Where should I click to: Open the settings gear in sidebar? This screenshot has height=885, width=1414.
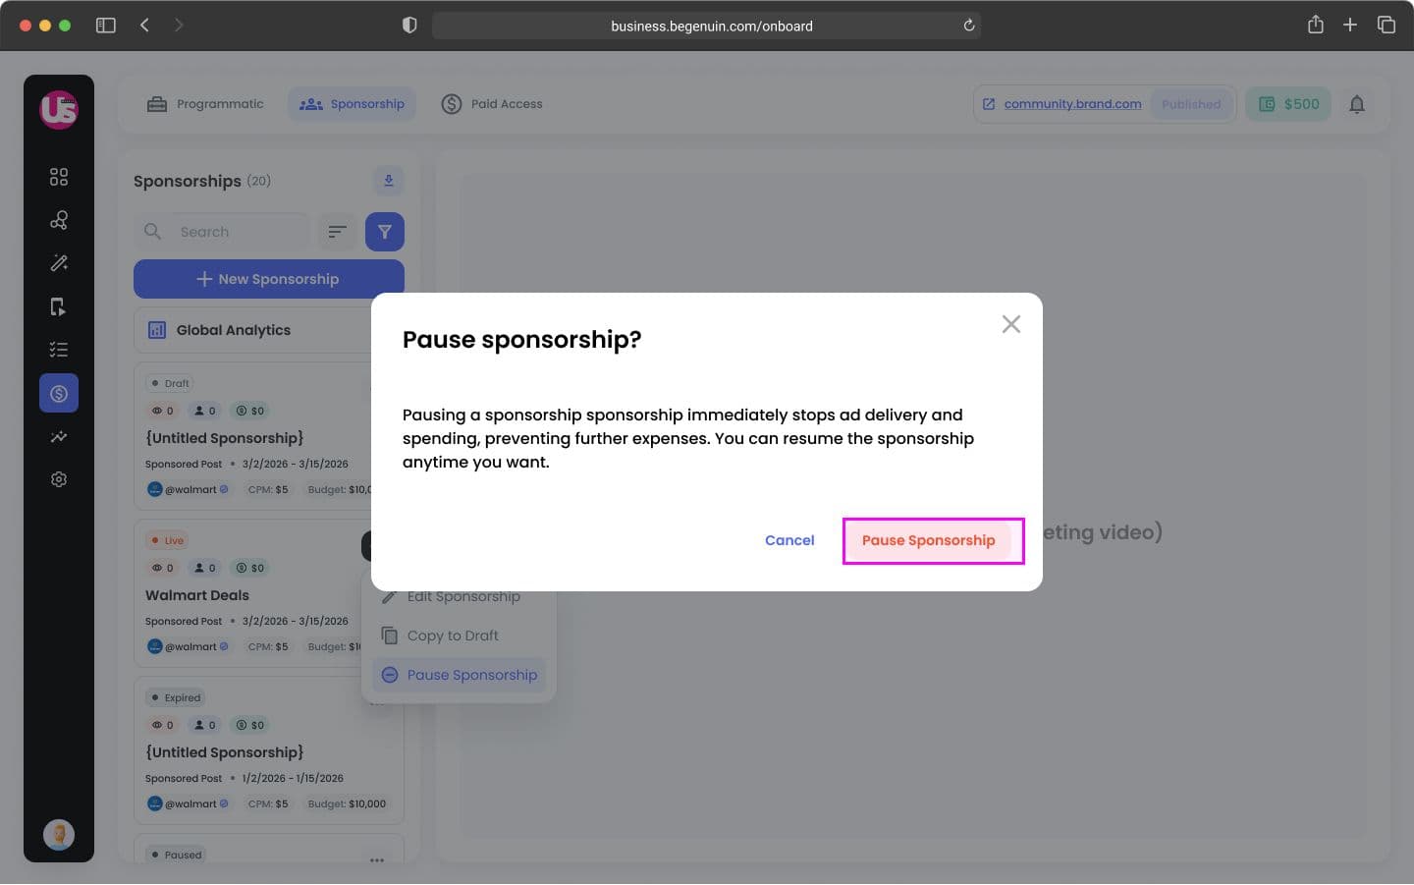tap(59, 479)
